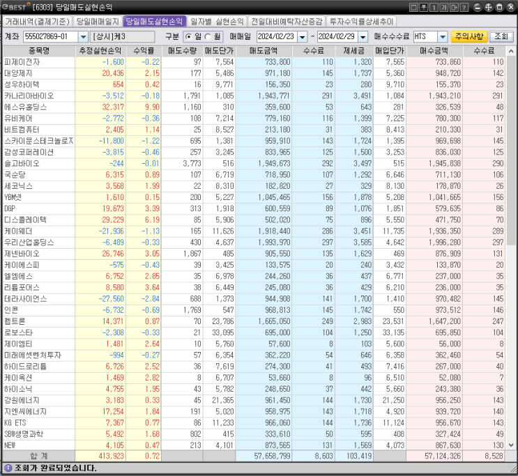The height and width of the screenshot is (476, 518).
Task: Click the account name field [상시]케3
Action: (x=122, y=37)
